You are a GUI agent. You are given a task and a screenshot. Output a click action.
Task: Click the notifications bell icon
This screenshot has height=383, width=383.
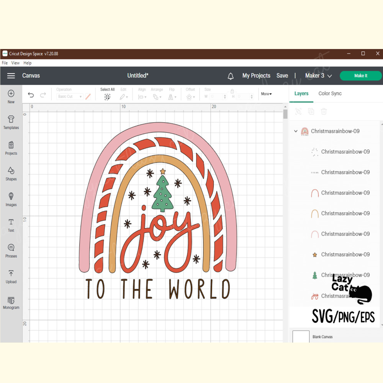pyautogui.click(x=231, y=76)
